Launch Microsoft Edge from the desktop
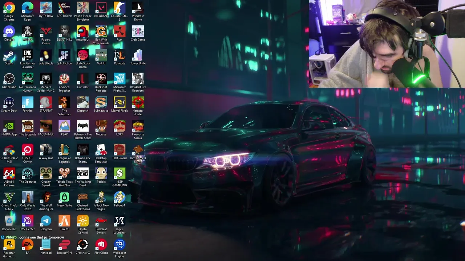This screenshot has width=465, height=261. click(27, 8)
